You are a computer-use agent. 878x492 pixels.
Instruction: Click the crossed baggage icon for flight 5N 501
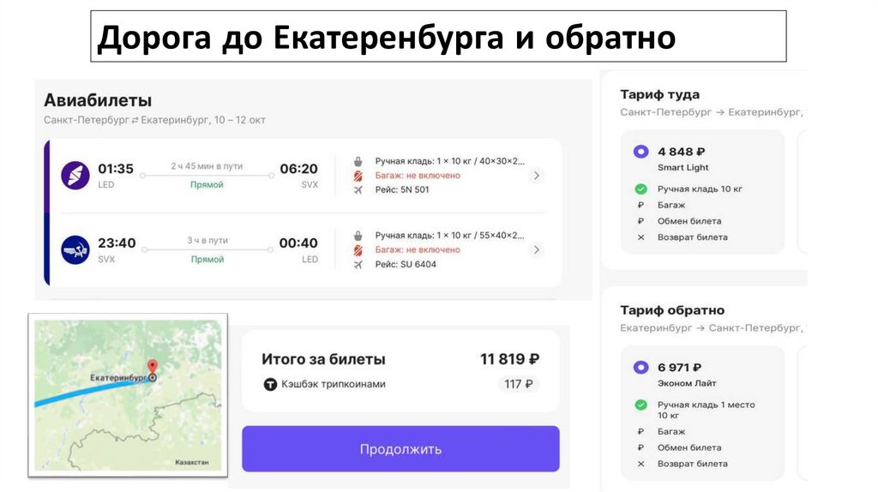coord(358,176)
